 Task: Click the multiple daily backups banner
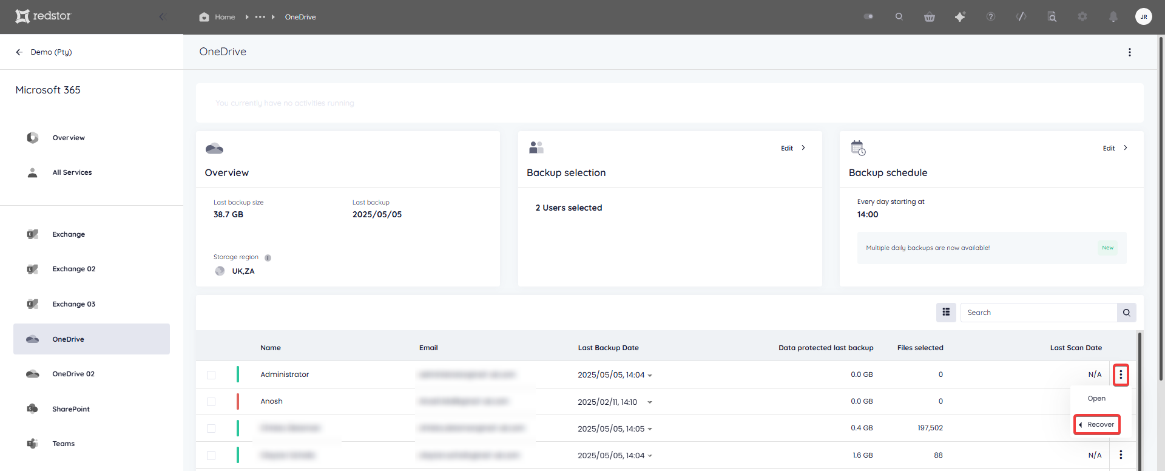point(991,248)
